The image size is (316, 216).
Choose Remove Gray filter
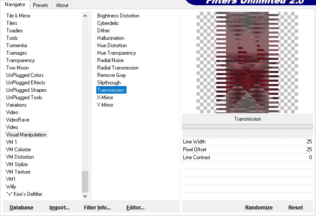[112, 75]
